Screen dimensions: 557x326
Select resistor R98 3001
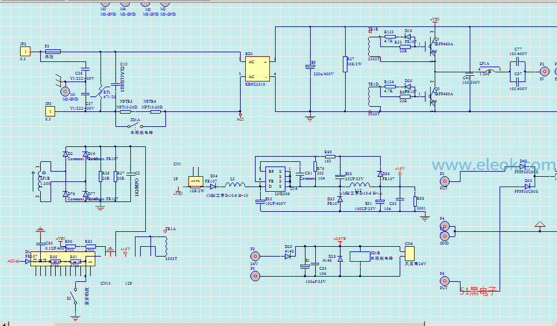tap(415, 201)
